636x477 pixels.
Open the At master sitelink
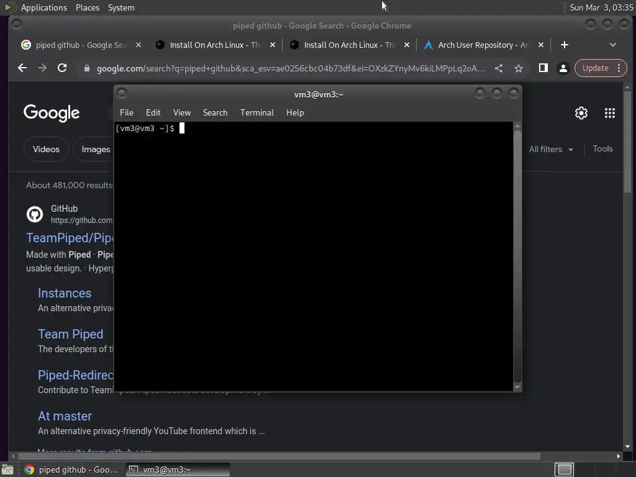tap(65, 416)
